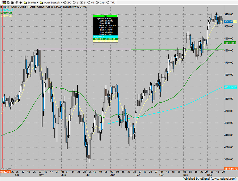Click the red and yellow chart icon in toolbar
The height and width of the screenshot is (181, 238).
click(x=4, y=3)
